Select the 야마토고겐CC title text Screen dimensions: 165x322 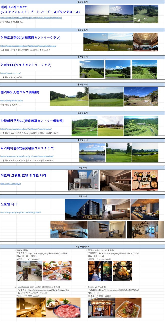[30, 38]
